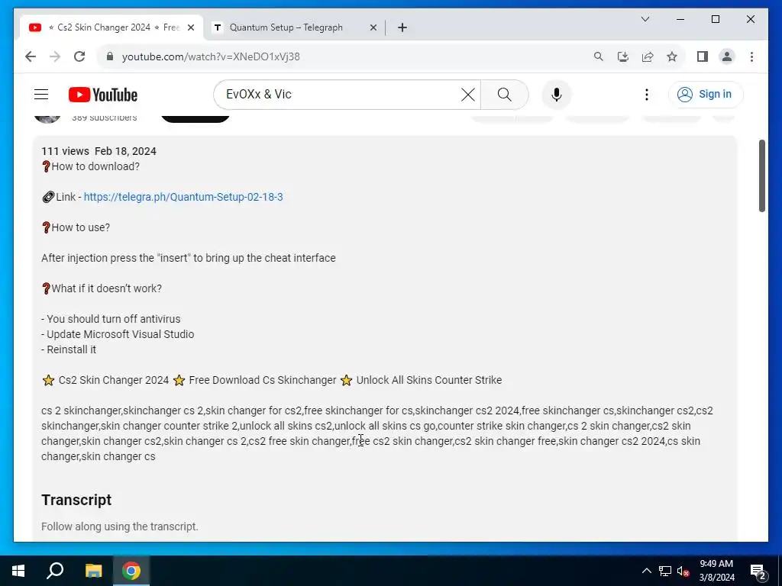Click the 'Reinstall it' line
The height and width of the screenshot is (586, 782).
click(x=69, y=349)
